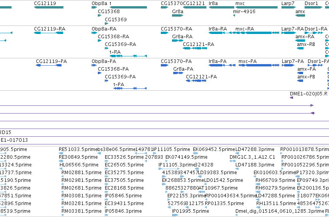
Task: Select the Ir8a gene label
Action: pos(213,3)
